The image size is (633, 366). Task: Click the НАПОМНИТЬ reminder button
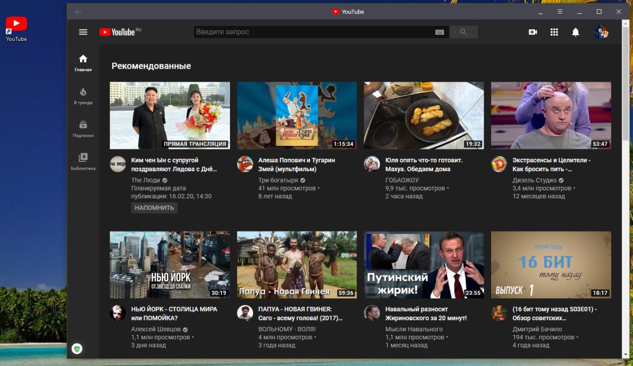[154, 208]
